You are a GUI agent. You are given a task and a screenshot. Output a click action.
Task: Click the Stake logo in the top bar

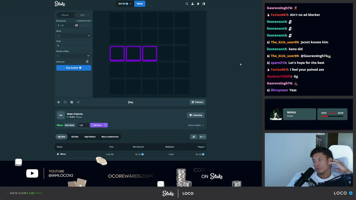[60, 4]
